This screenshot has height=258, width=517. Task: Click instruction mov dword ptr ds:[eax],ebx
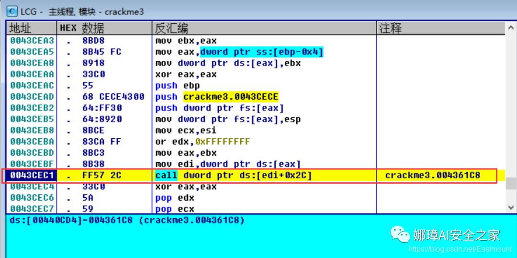pos(228,63)
